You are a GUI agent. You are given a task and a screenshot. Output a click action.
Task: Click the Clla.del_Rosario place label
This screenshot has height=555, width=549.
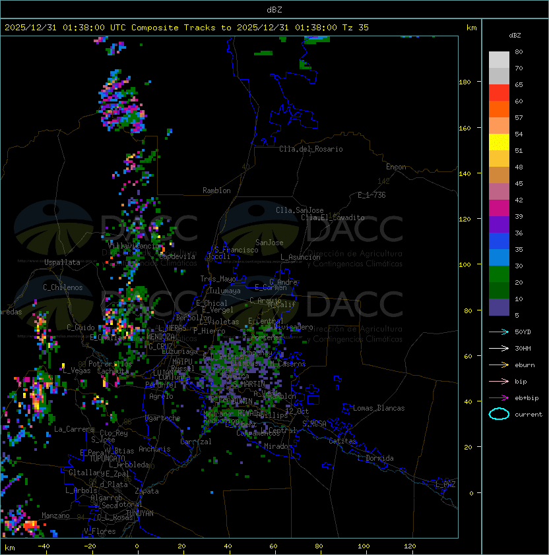(x=311, y=149)
